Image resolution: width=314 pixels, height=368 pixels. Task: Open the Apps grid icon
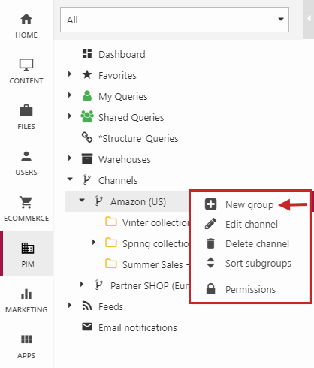tap(26, 339)
